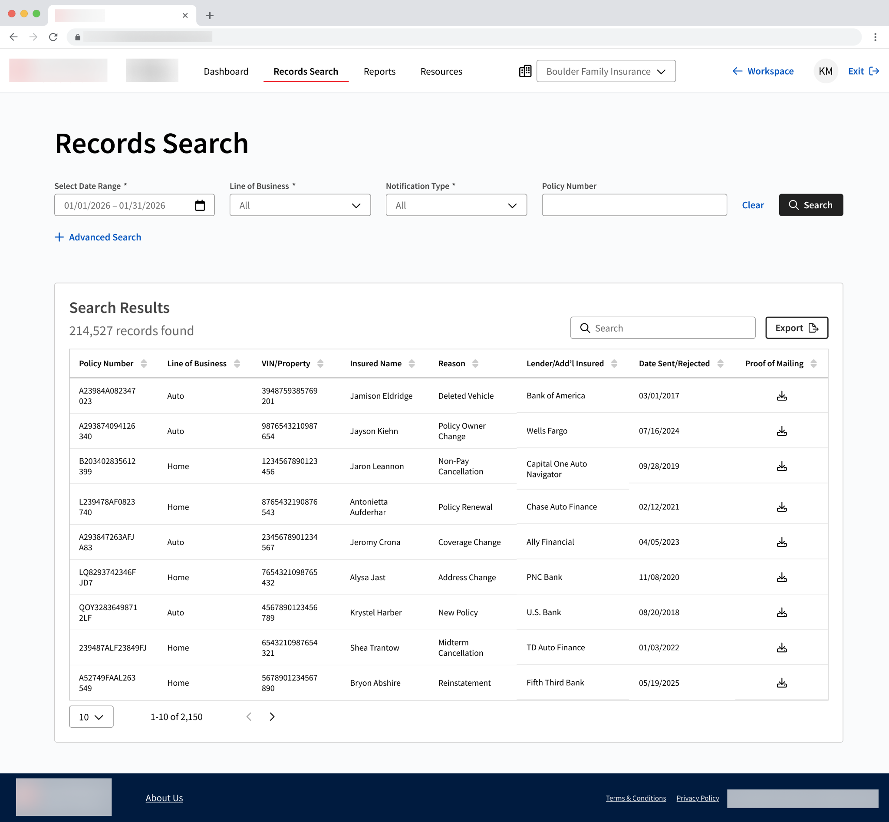Download proof of mailing for Jeromy Crona
Viewport: 889px width, 822px height.
point(782,542)
